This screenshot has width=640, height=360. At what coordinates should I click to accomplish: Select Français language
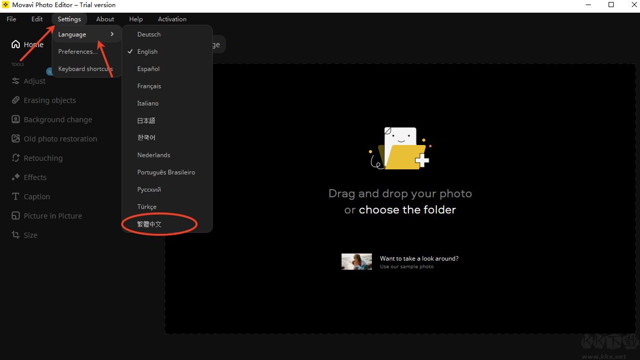167,86
